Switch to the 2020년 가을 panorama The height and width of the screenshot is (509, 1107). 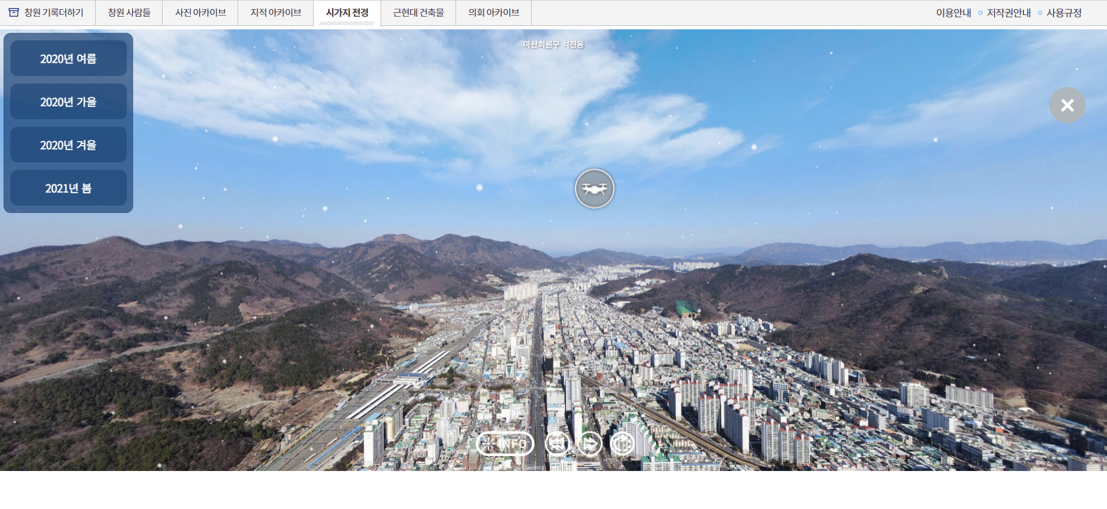click(x=68, y=102)
